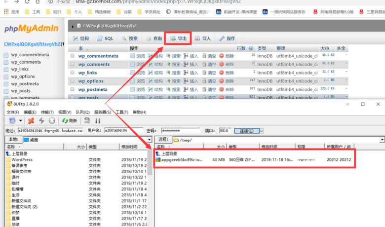Open the 查询 tab

click(154, 38)
